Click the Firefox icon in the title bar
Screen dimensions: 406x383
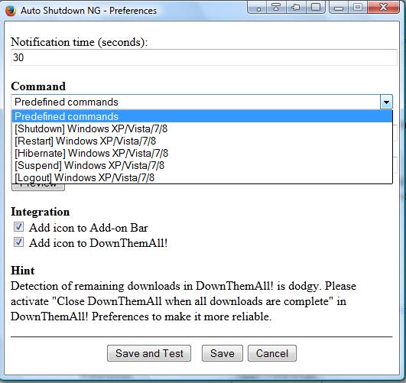(11, 11)
